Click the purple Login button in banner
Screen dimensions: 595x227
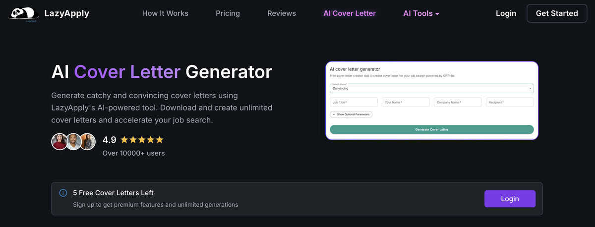click(x=510, y=199)
